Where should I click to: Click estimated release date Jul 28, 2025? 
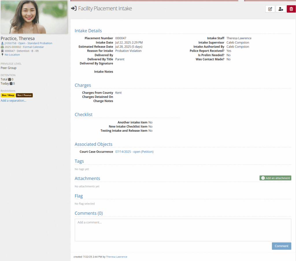click(x=129, y=47)
